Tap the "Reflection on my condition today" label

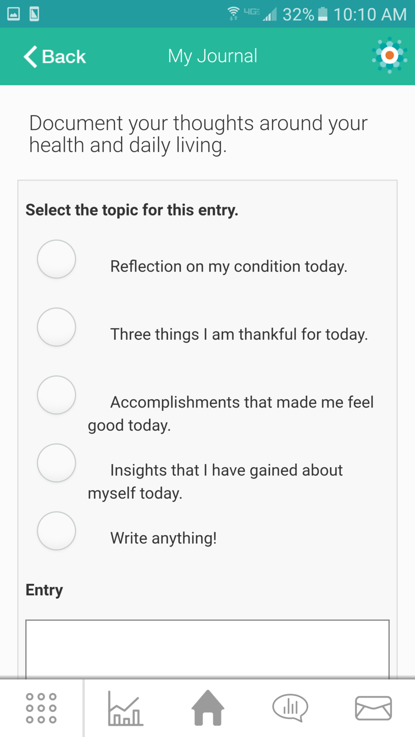tap(229, 267)
